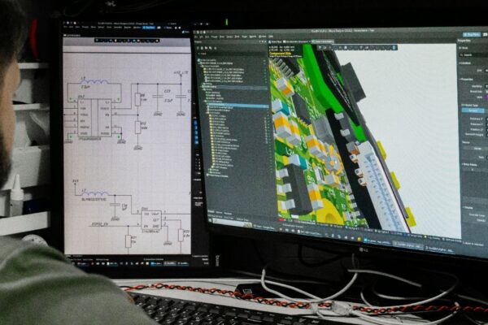
Task: Click the red layer color box at PCB view bottom-left
Action: click(281, 220)
